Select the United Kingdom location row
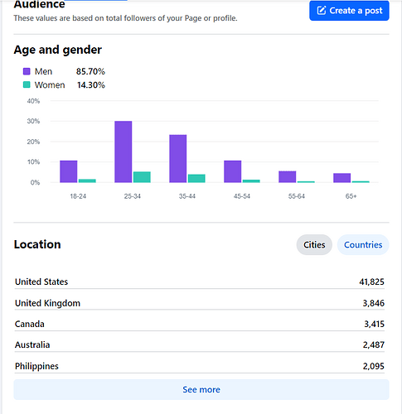402x414 pixels. click(200, 303)
